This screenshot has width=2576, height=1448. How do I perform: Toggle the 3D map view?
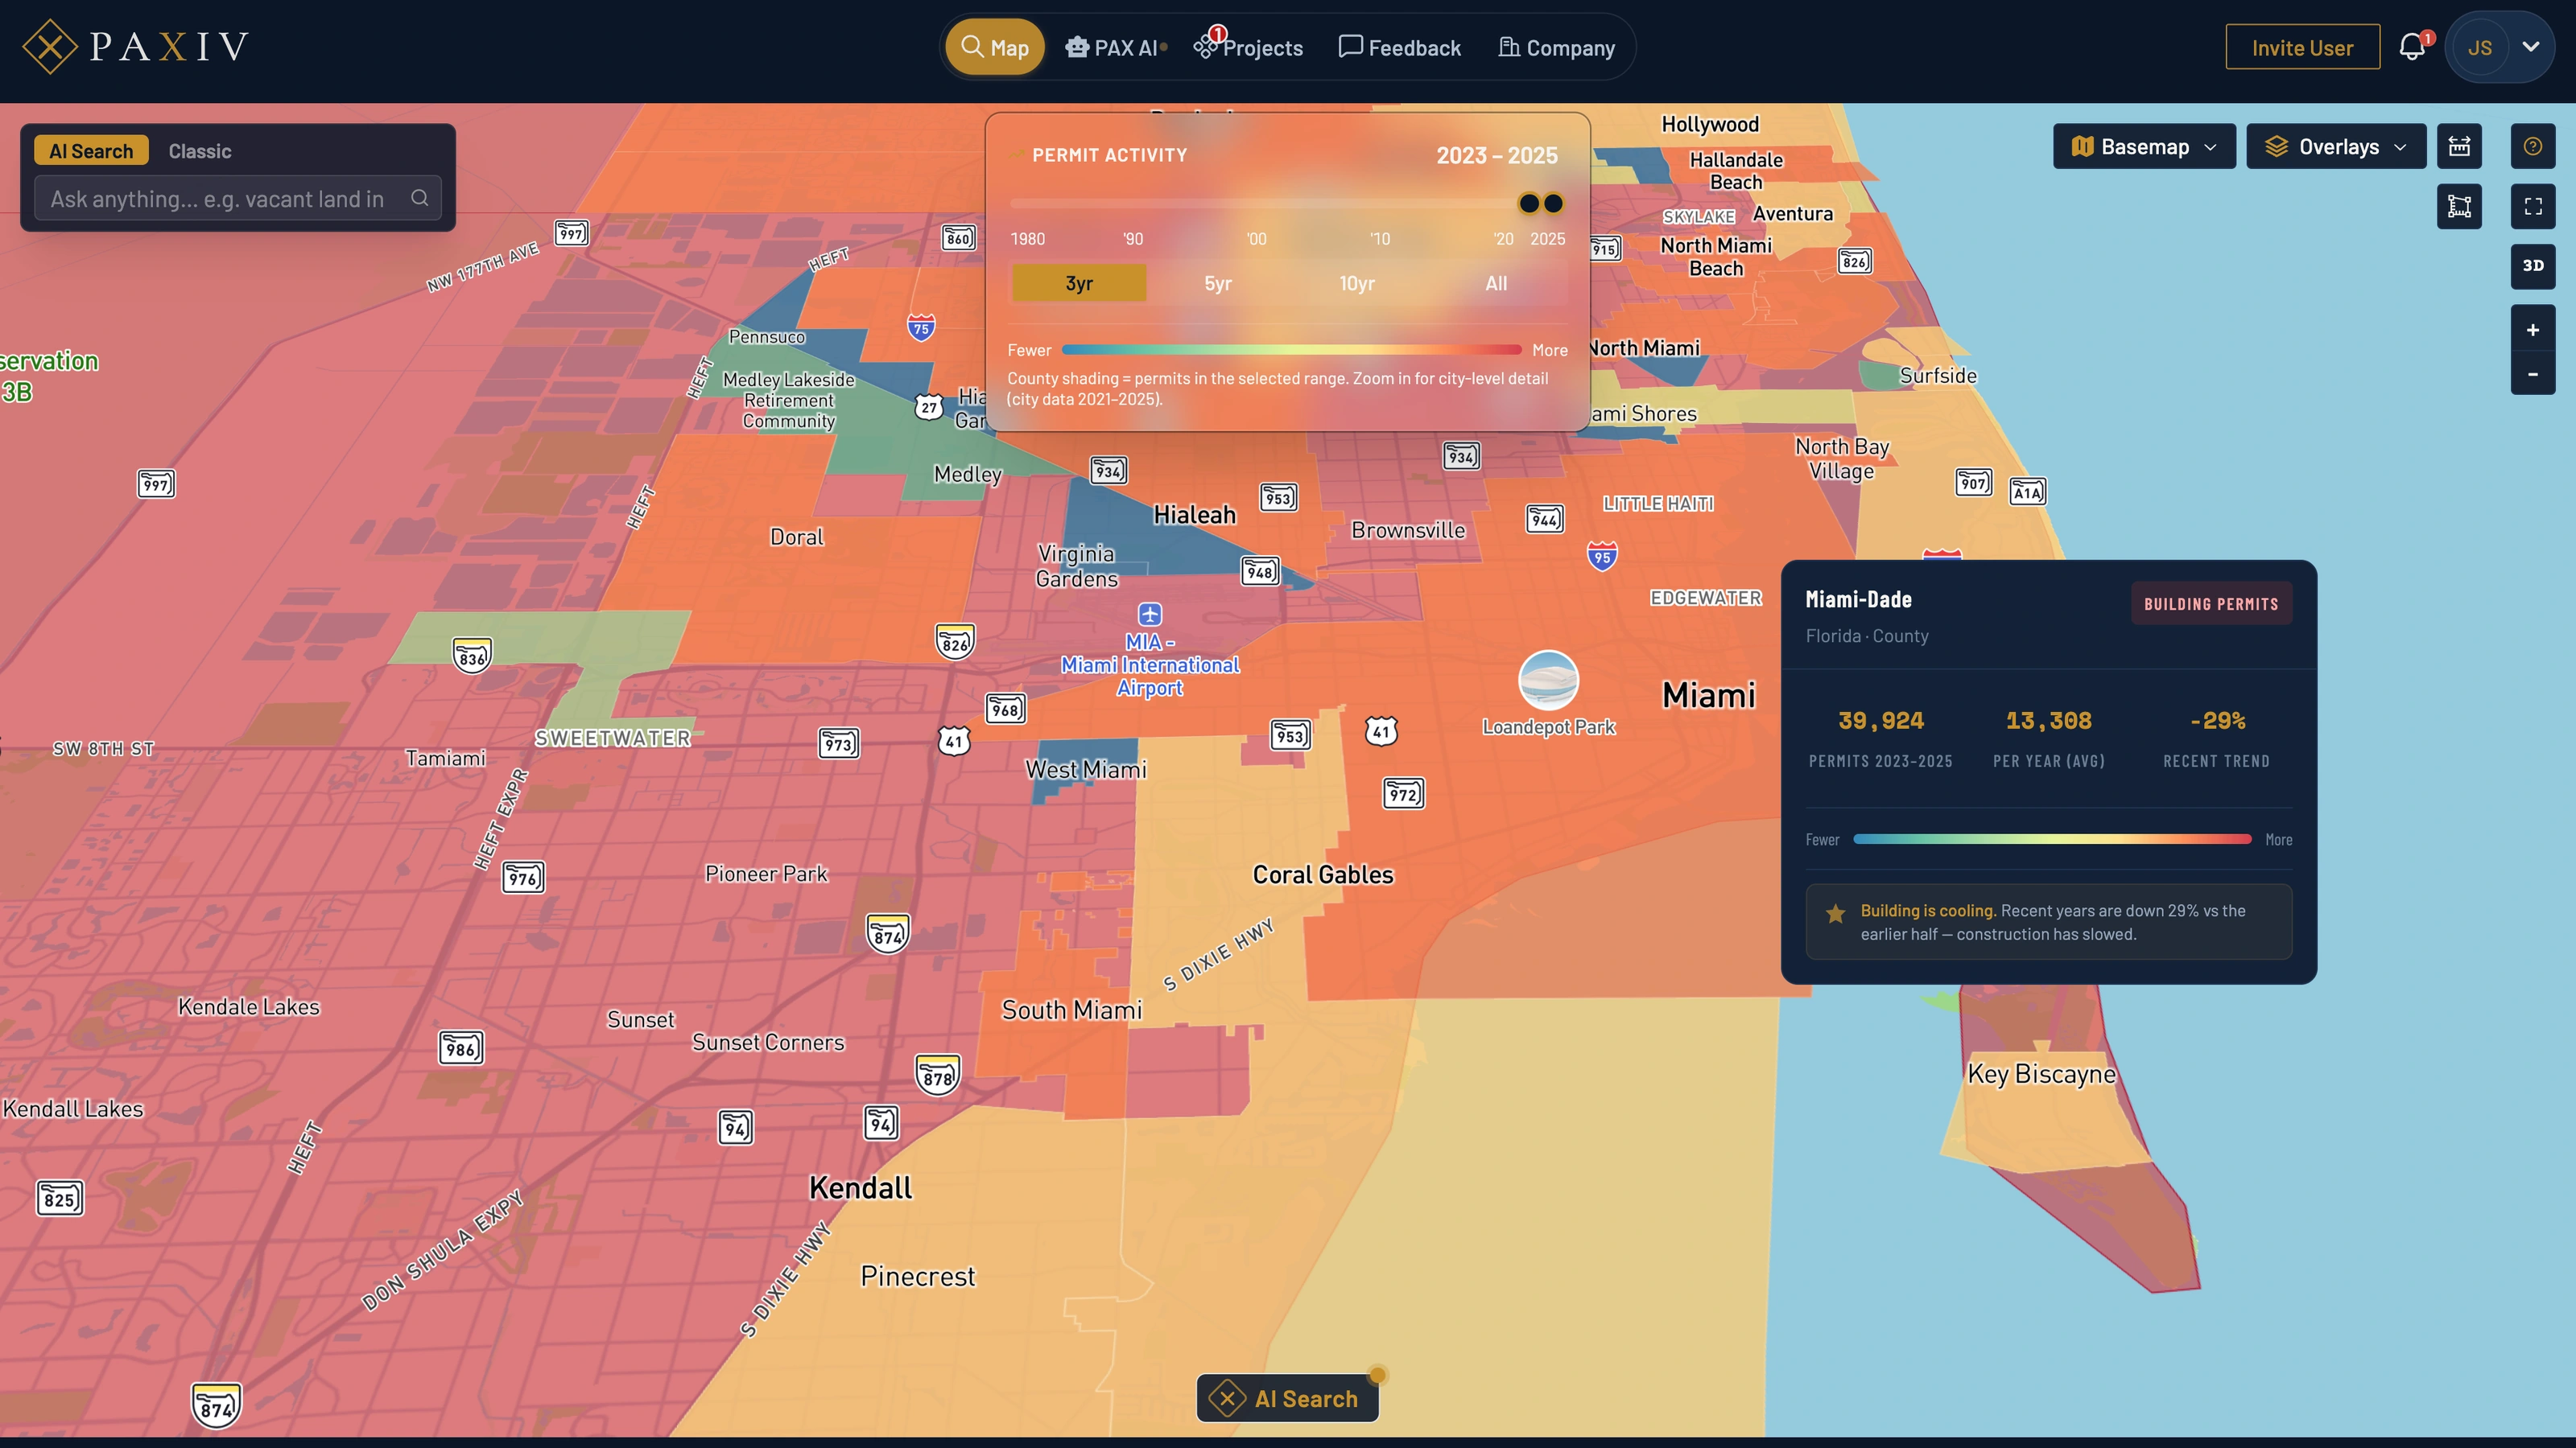(2533, 265)
